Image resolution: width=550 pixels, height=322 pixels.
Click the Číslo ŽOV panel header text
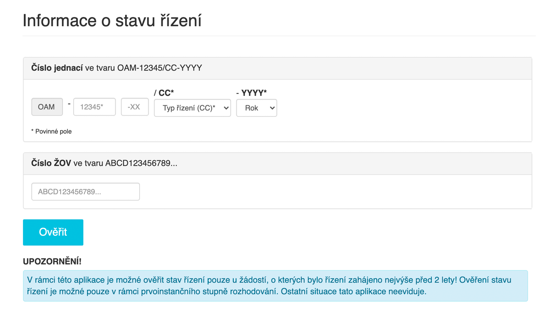coord(104,164)
